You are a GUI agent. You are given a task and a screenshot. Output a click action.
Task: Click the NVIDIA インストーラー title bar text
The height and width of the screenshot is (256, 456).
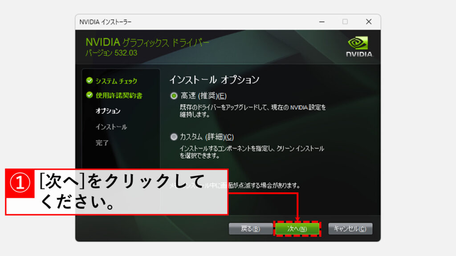[x=105, y=22]
